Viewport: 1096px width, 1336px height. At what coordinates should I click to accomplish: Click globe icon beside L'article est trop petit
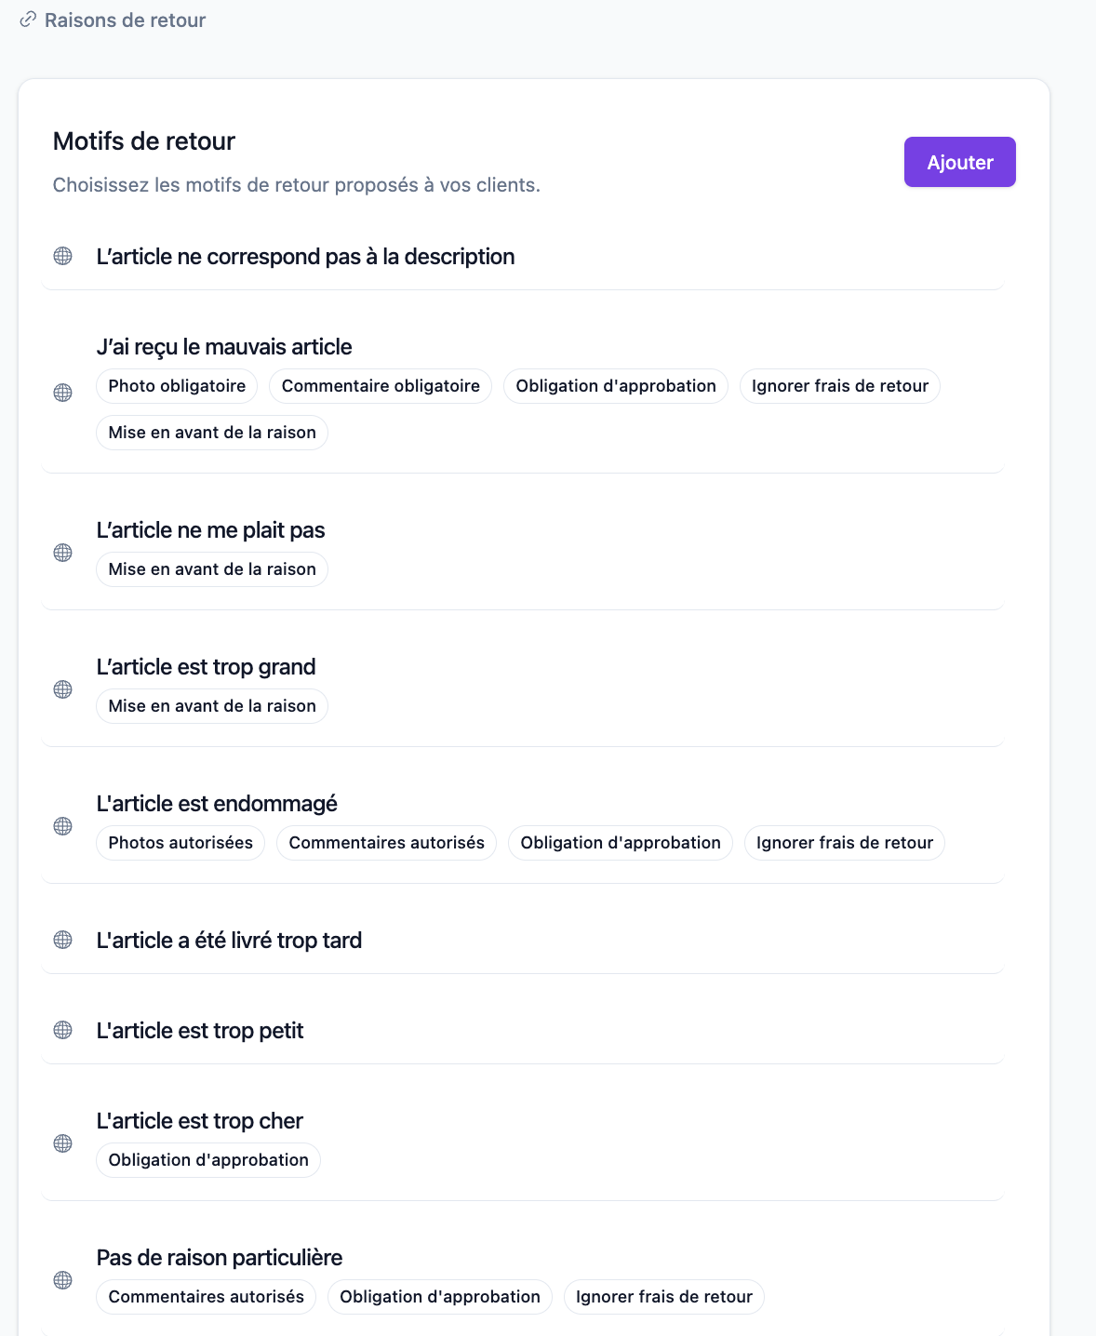click(x=62, y=1030)
